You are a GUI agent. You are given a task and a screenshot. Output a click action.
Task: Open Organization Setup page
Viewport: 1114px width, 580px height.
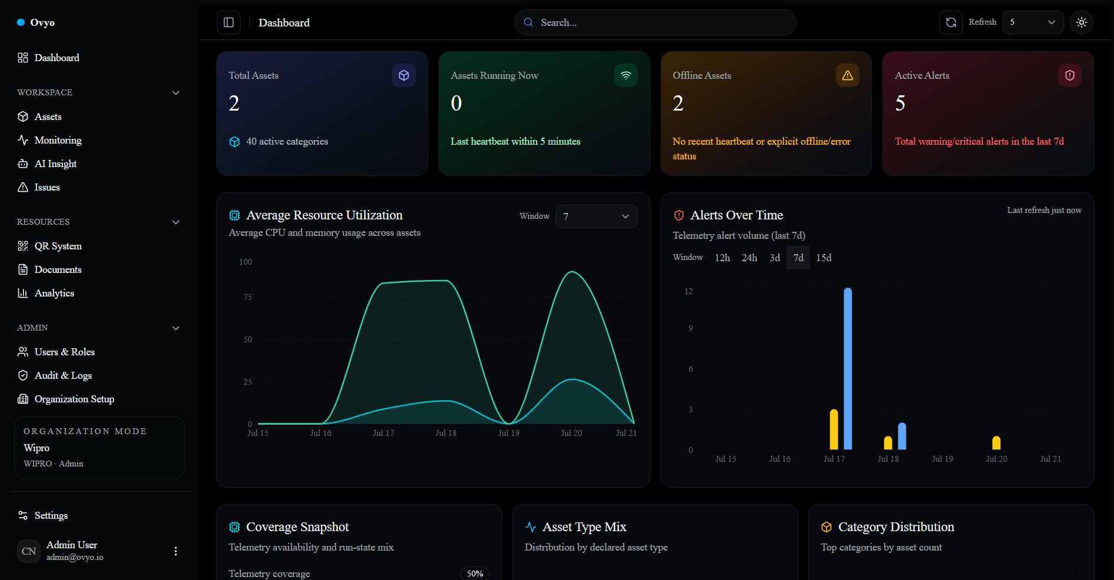point(98,399)
